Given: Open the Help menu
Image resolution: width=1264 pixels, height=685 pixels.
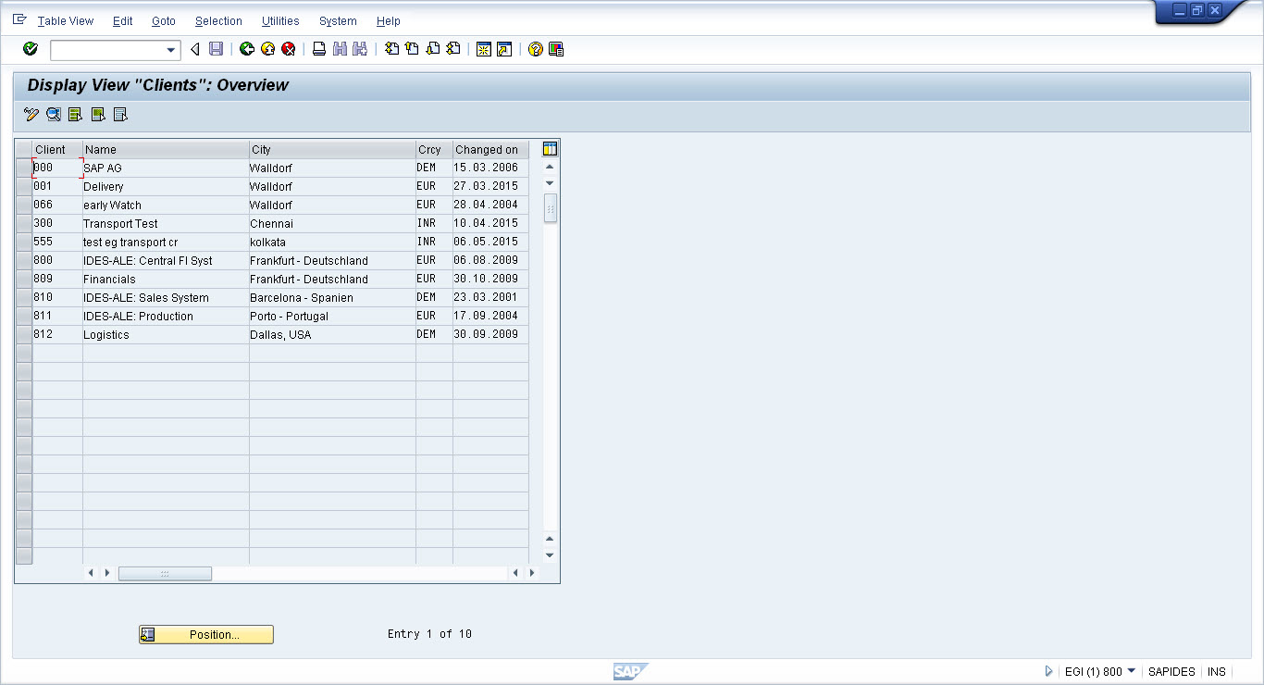Looking at the screenshot, I should (389, 20).
